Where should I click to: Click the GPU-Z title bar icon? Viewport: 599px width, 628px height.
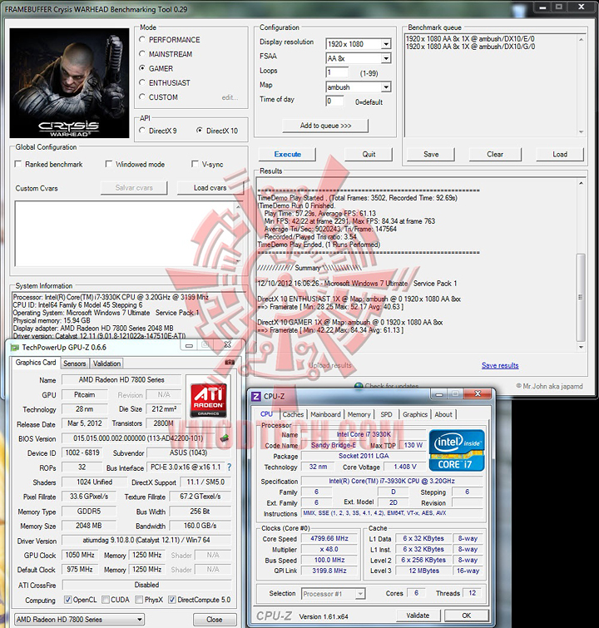point(15,347)
